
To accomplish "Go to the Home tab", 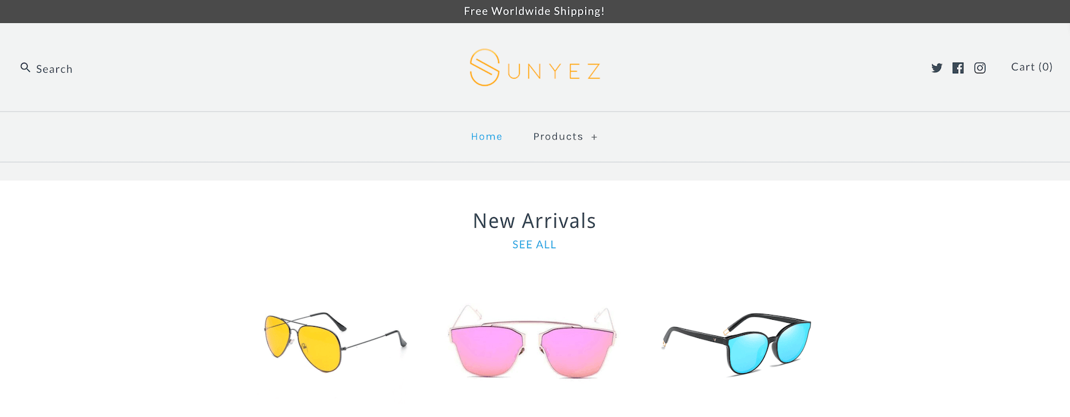I will coord(486,137).
